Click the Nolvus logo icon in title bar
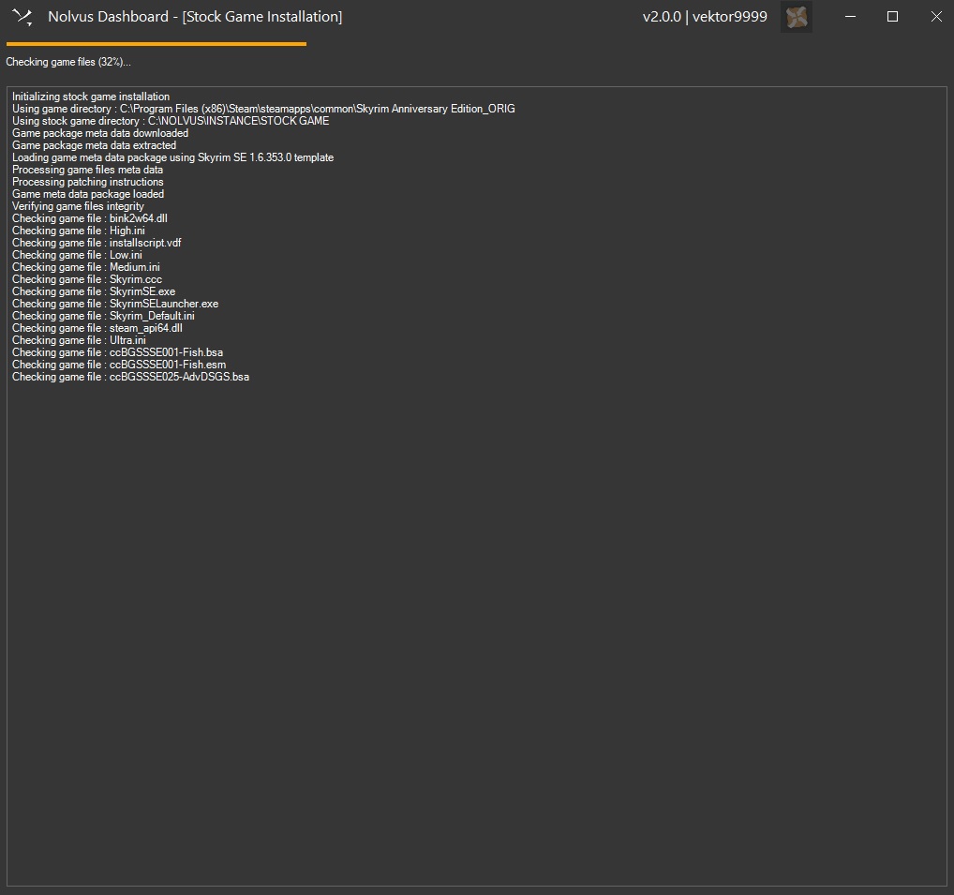The height and width of the screenshot is (895, 954). pos(22,17)
